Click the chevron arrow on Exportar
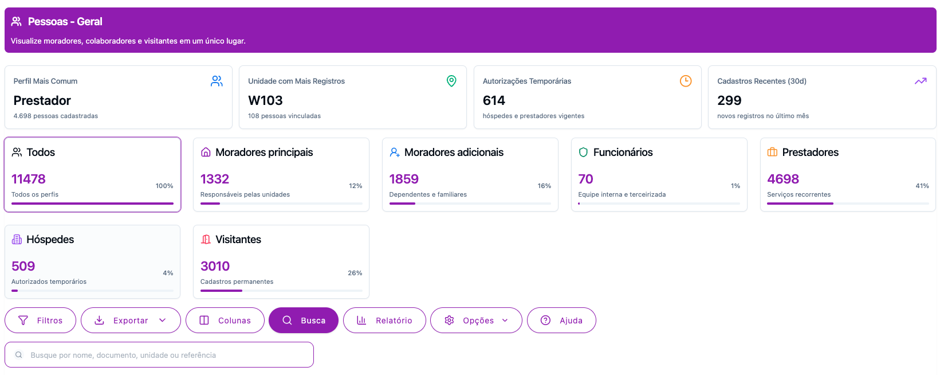 163,321
